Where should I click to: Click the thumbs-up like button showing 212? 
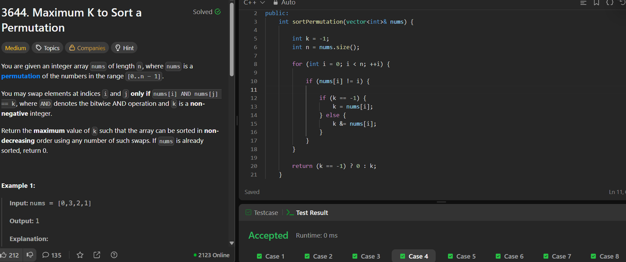(10, 255)
